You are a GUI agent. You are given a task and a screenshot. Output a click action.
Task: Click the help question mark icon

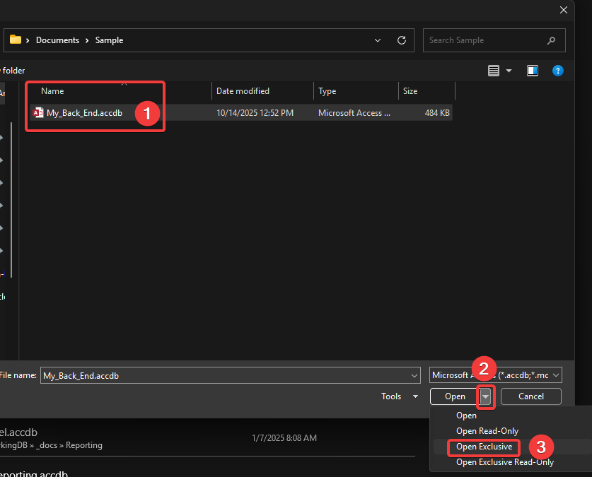click(x=557, y=71)
